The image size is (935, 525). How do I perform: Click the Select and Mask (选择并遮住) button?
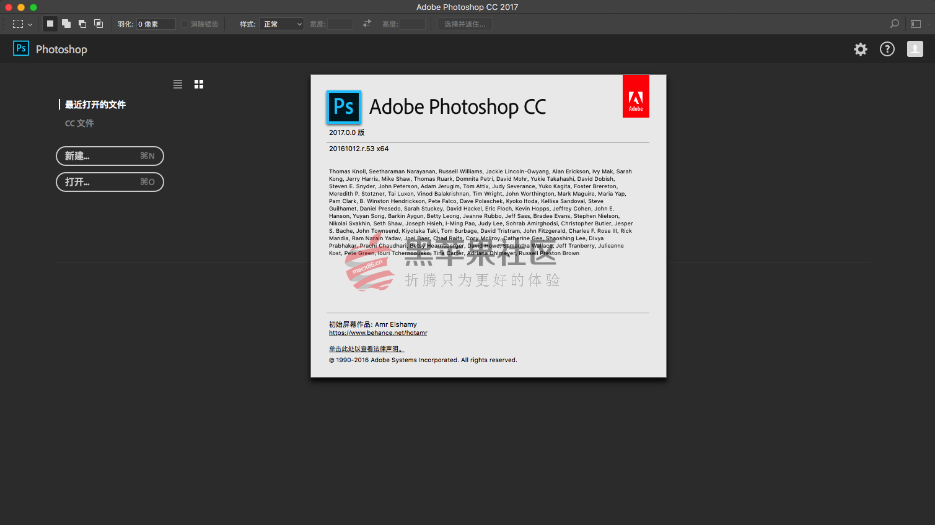tap(465, 24)
